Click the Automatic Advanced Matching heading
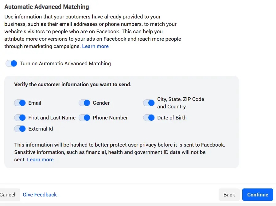The height and width of the screenshot is (206, 276). 47,6
